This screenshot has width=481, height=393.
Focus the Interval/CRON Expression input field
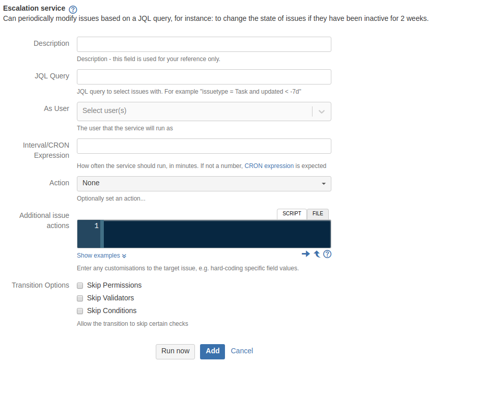click(x=204, y=146)
